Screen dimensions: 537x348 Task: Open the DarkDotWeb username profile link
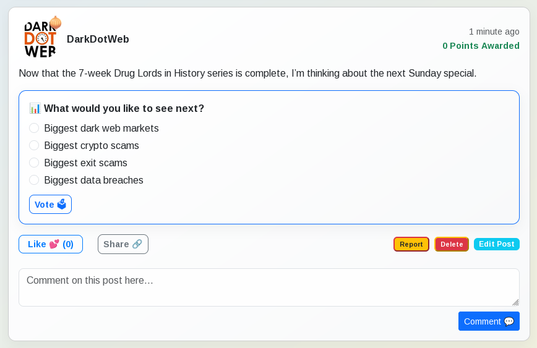98,40
